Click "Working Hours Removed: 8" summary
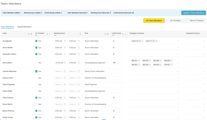 tap(101, 13)
